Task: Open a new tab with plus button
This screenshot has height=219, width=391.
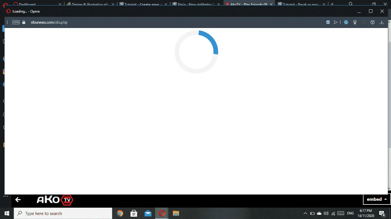Action: 332,4
